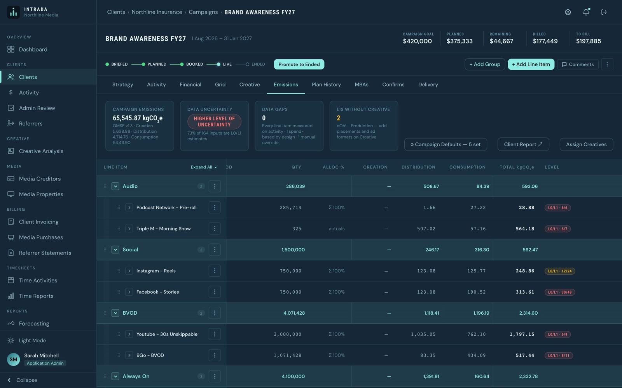622x388 pixels.
Task: Open the notifications bell
Action: pos(586,12)
